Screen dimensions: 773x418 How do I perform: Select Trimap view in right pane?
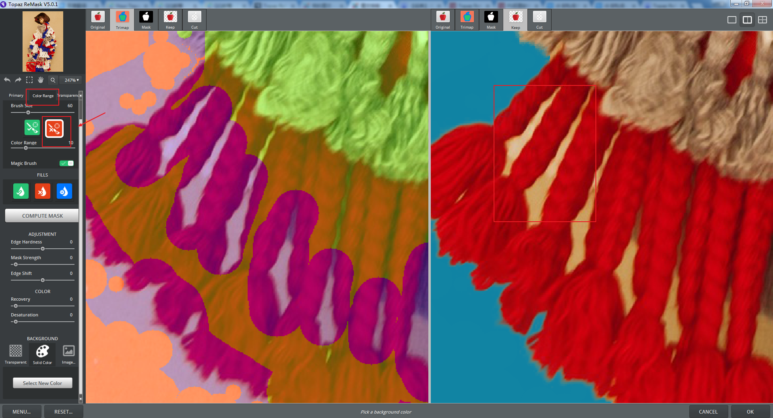[467, 20]
